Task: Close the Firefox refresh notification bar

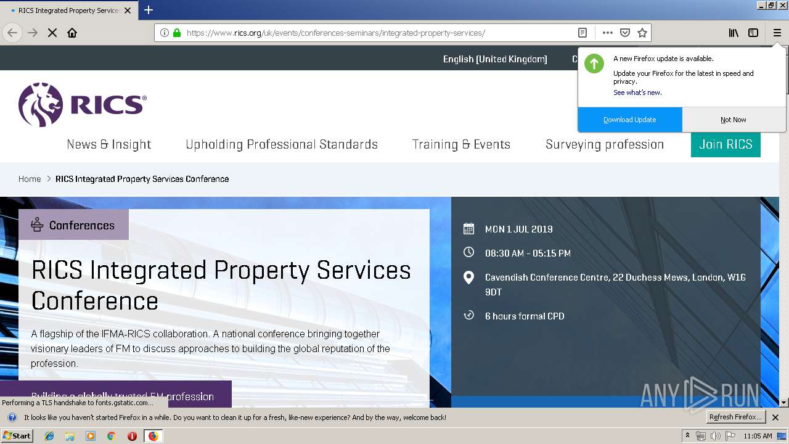Action: 775,417
